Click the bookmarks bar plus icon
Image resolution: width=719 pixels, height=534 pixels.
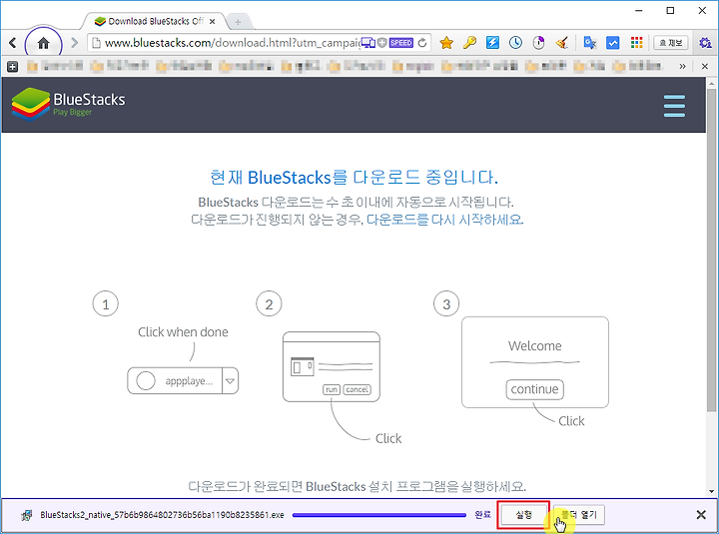pyautogui.click(x=12, y=67)
